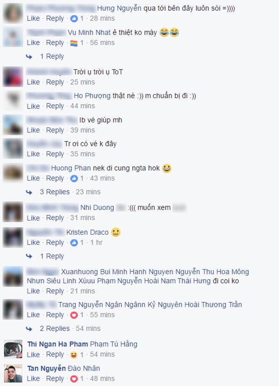Like the 'Trời ụ trời ụ ToT' comment
279x386 pixels.
tap(33, 82)
